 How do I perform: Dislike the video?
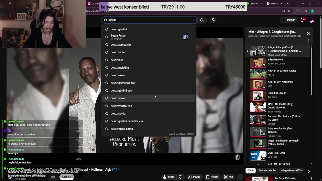(x=180, y=177)
